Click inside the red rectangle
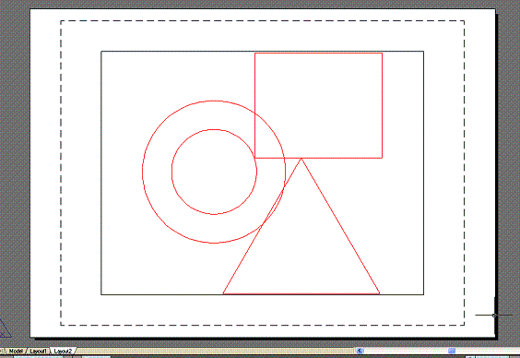Viewport: 520px width, 358px height. coord(318,105)
